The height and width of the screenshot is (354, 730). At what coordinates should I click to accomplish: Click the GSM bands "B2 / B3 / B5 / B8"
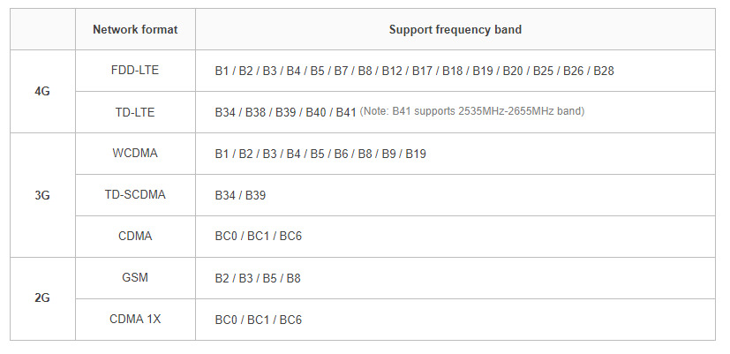coord(258,278)
